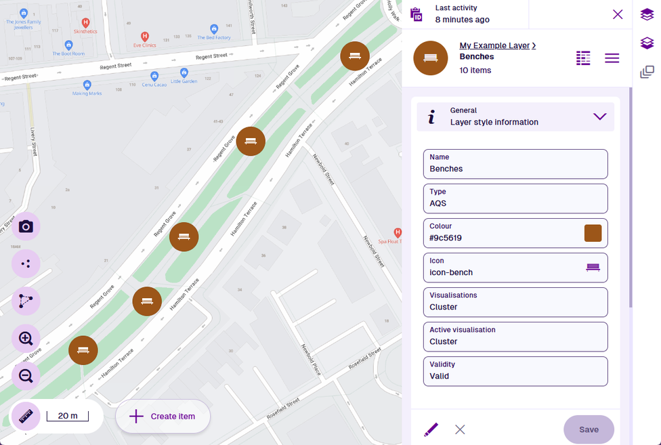The image size is (661, 445).
Task: Zoom out using the magnifier minus icon
Action: 26,376
